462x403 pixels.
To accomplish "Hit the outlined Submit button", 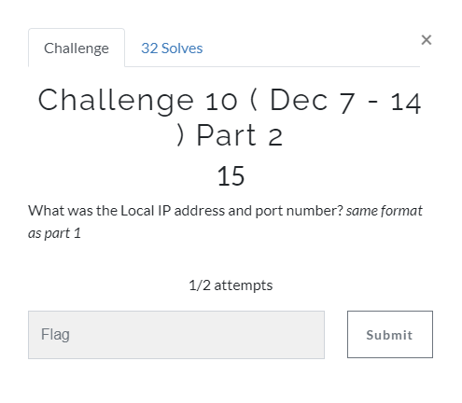I will 390,334.
